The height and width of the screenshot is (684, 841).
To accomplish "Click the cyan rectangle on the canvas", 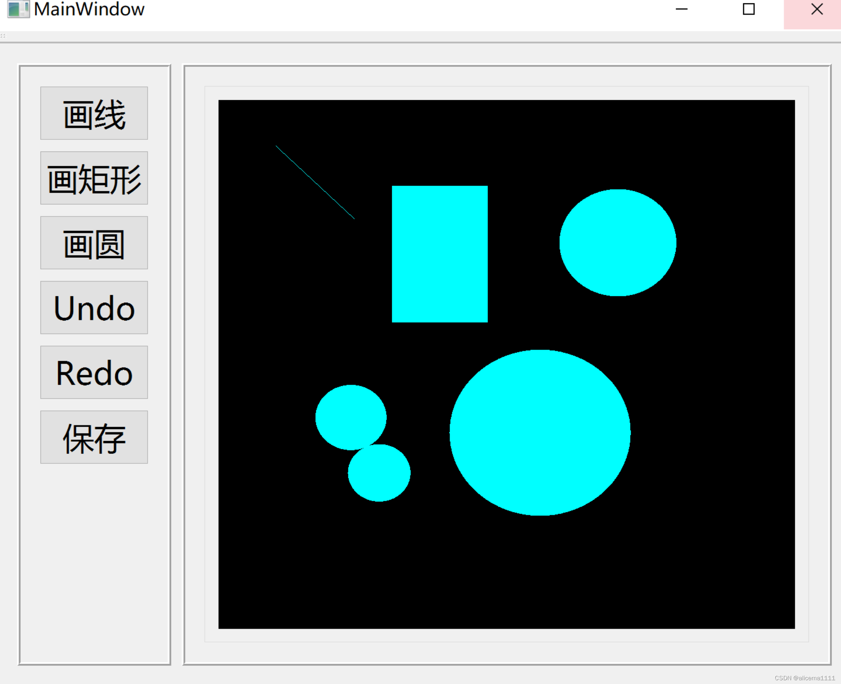I will [440, 254].
